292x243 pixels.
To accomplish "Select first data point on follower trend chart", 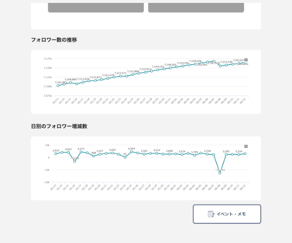I will [58, 86].
